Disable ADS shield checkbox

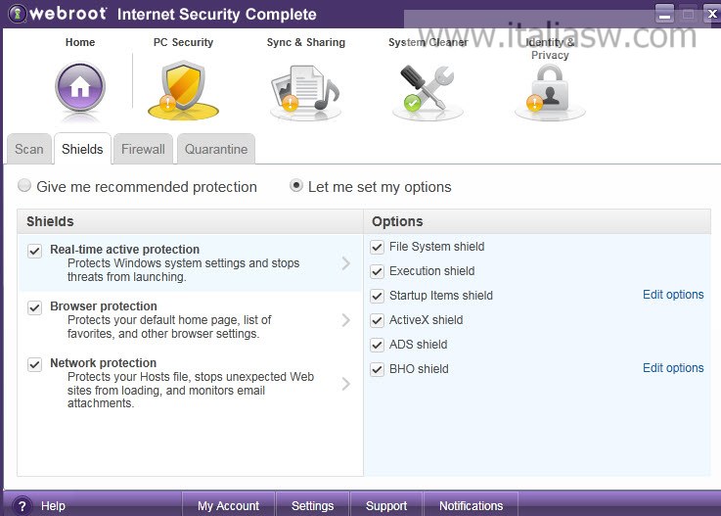(x=377, y=345)
